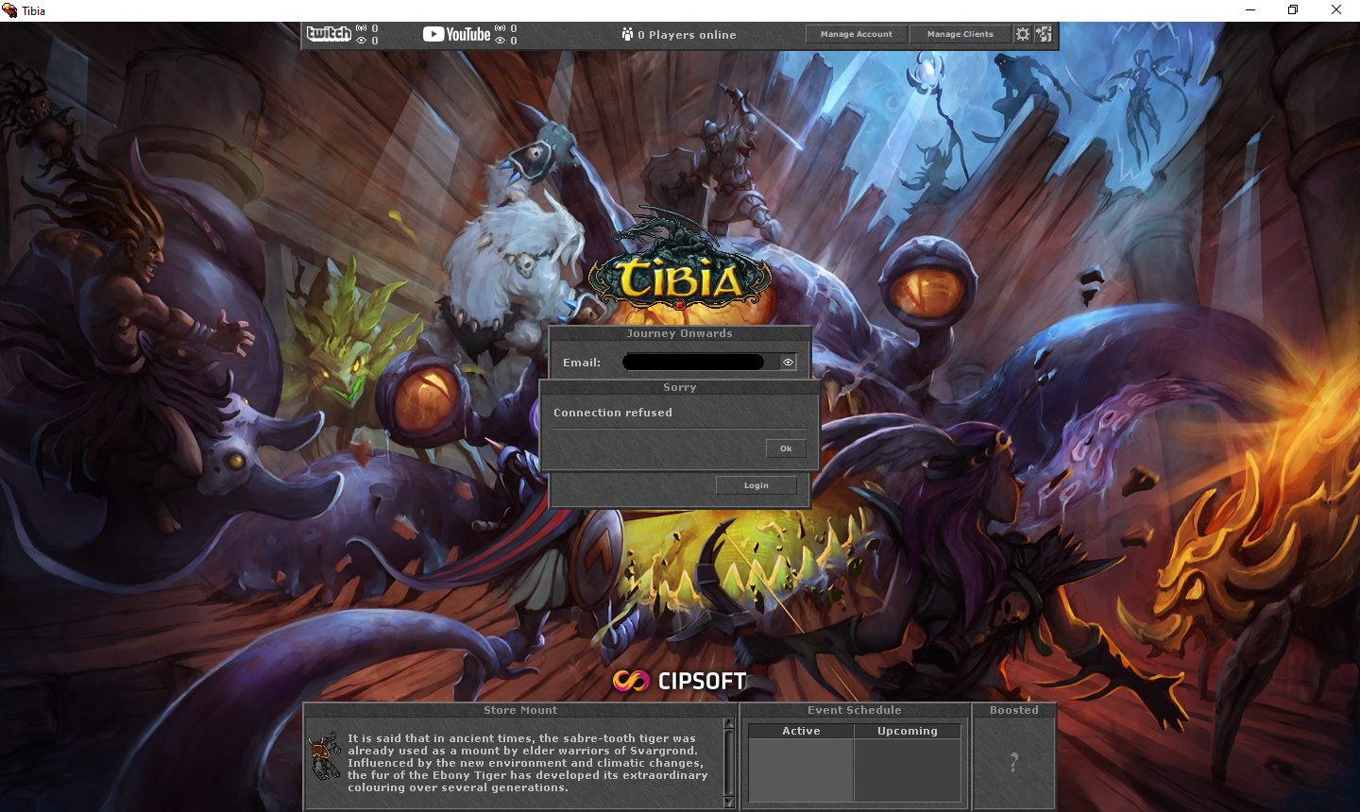Click the Store Mount scrollbar up arrow
The width and height of the screenshot is (1360, 812).
pyautogui.click(x=729, y=724)
